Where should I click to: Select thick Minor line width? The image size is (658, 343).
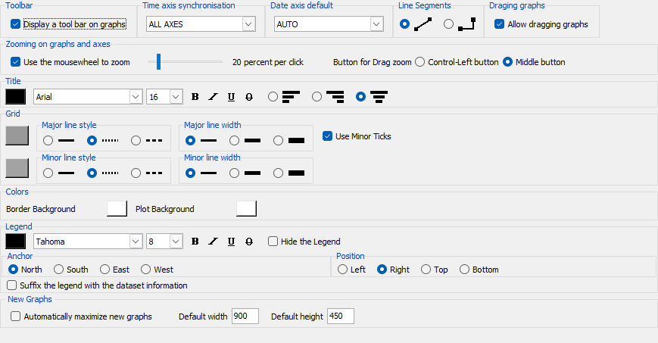(x=278, y=173)
